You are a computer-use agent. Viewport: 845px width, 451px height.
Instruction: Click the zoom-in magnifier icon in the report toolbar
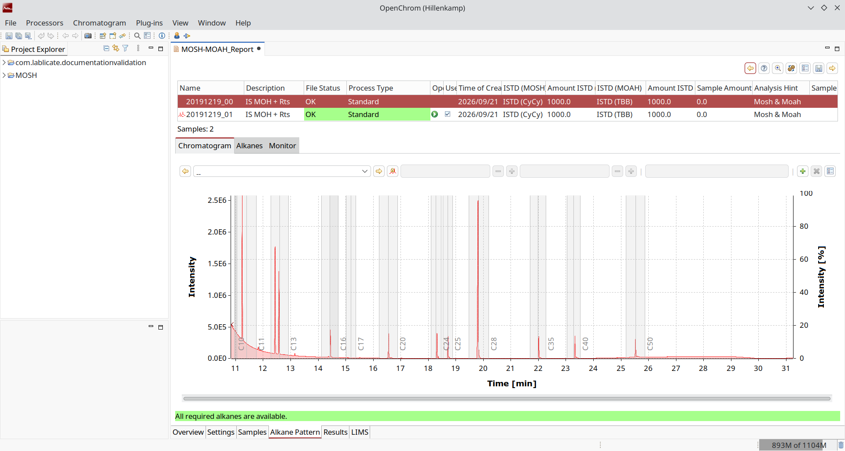click(778, 68)
